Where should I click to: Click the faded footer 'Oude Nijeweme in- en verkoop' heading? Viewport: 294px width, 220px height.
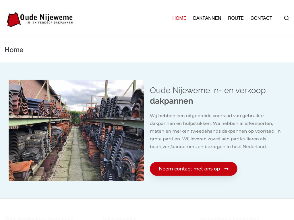39,218
